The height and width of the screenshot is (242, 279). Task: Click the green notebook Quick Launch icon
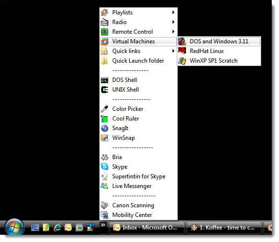80,228
